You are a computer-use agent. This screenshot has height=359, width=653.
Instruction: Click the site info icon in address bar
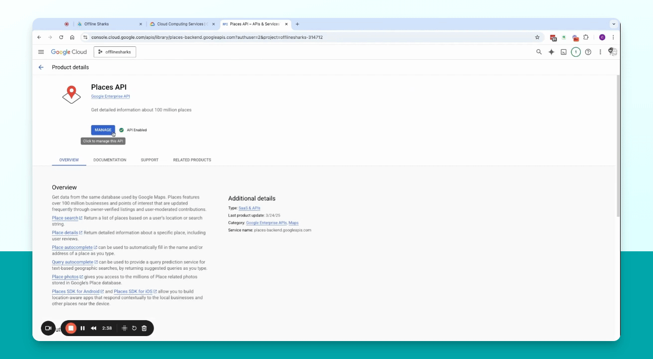(x=85, y=37)
